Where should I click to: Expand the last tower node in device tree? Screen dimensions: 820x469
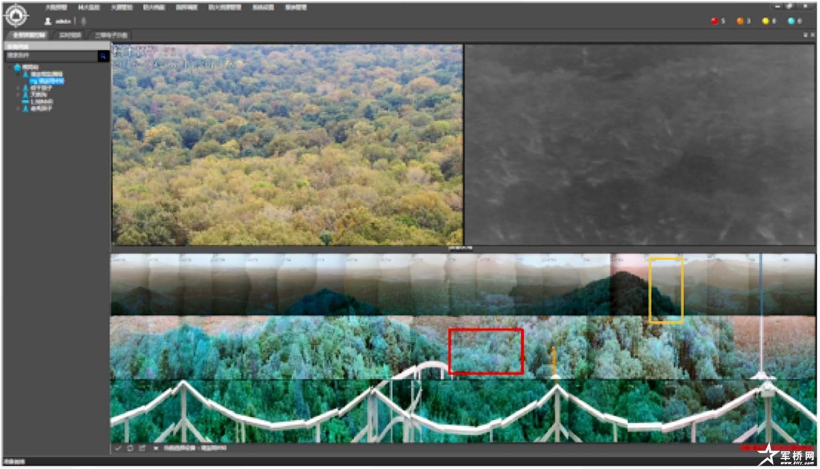18,109
